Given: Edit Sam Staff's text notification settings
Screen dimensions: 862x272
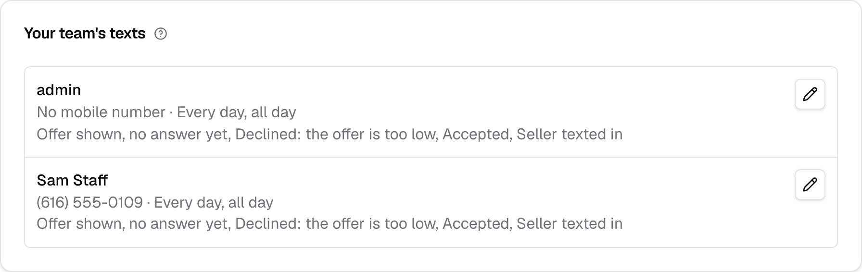Looking at the screenshot, I should pyautogui.click(x=810, y=185).
